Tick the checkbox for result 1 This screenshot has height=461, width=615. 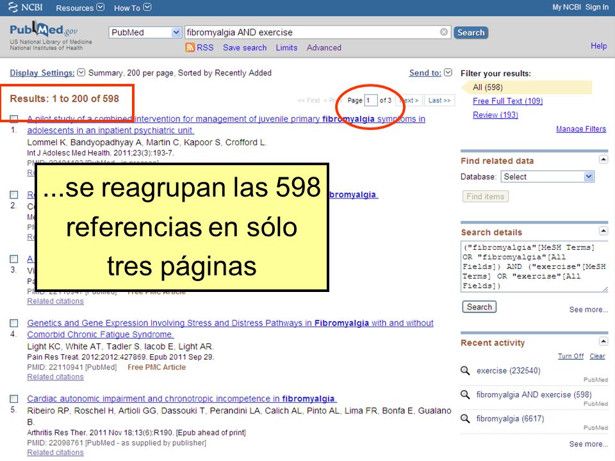click(x=13, y=118)
